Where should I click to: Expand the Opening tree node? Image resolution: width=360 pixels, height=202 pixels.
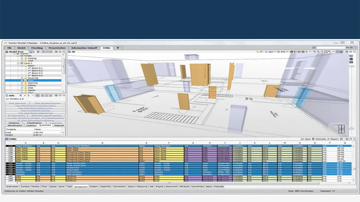pyautogui.click(x=22, y=83)
